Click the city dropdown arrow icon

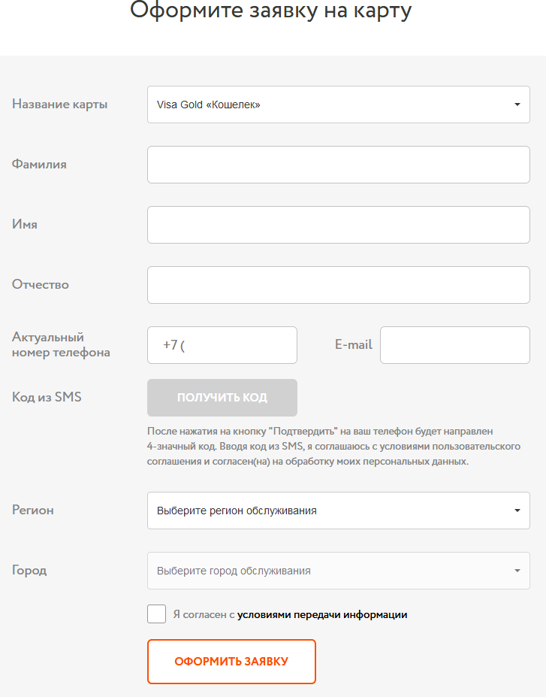tap(517, 571)
